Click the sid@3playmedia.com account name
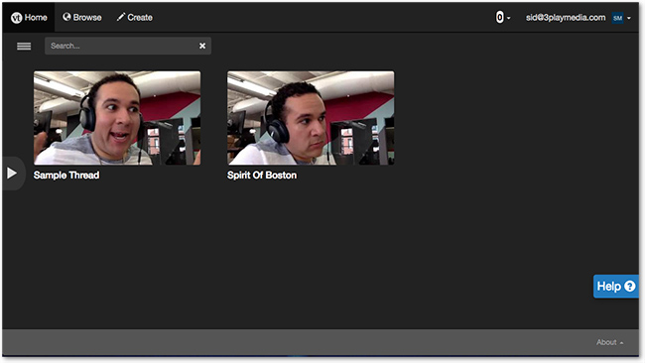Image resolution: width=645 pixels, height=363 pixels. (566, 18)
